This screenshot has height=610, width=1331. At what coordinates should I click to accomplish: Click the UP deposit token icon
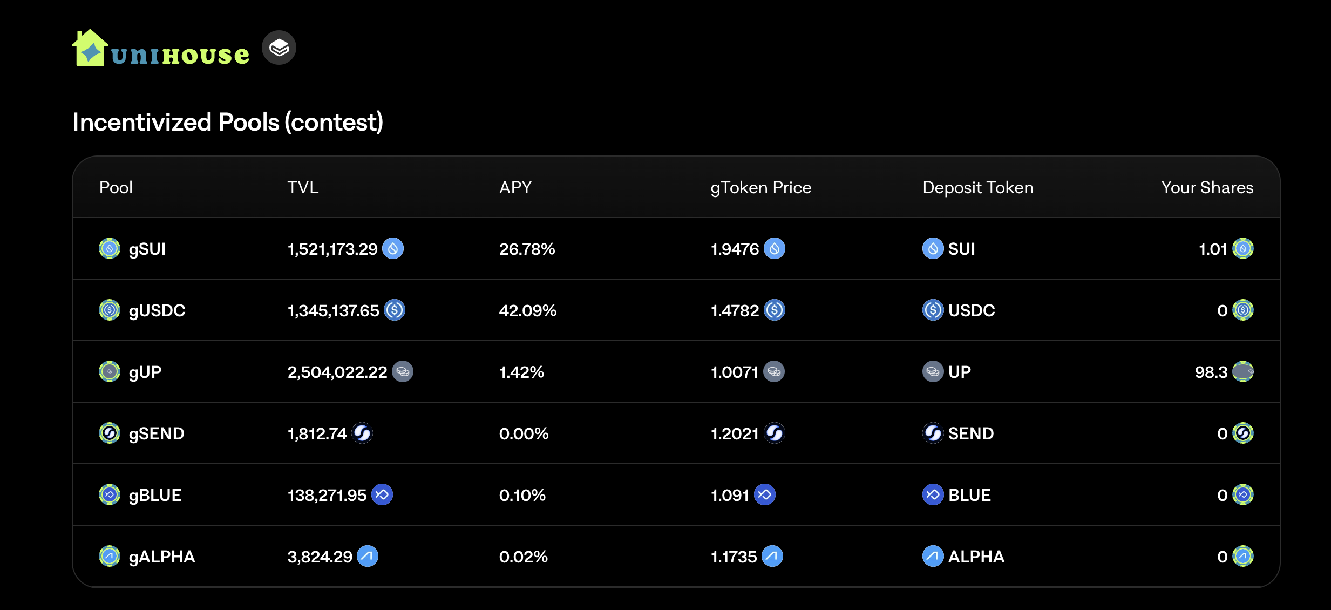[x=932, y=372]
